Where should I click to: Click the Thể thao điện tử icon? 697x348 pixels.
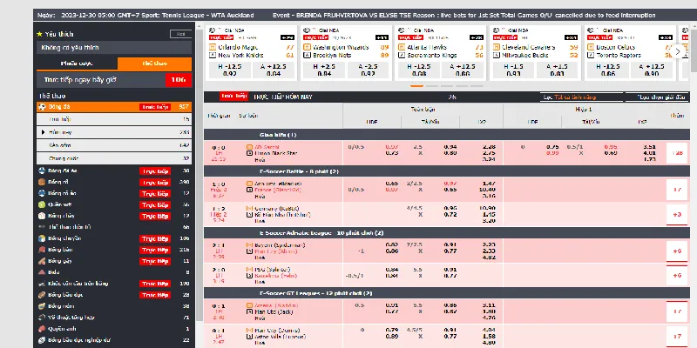click(42, 227)
